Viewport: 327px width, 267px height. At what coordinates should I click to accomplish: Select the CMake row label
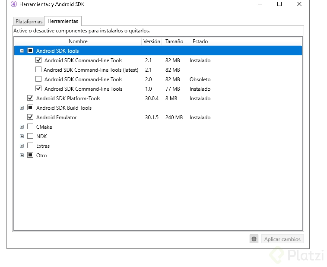click(44, 127)
